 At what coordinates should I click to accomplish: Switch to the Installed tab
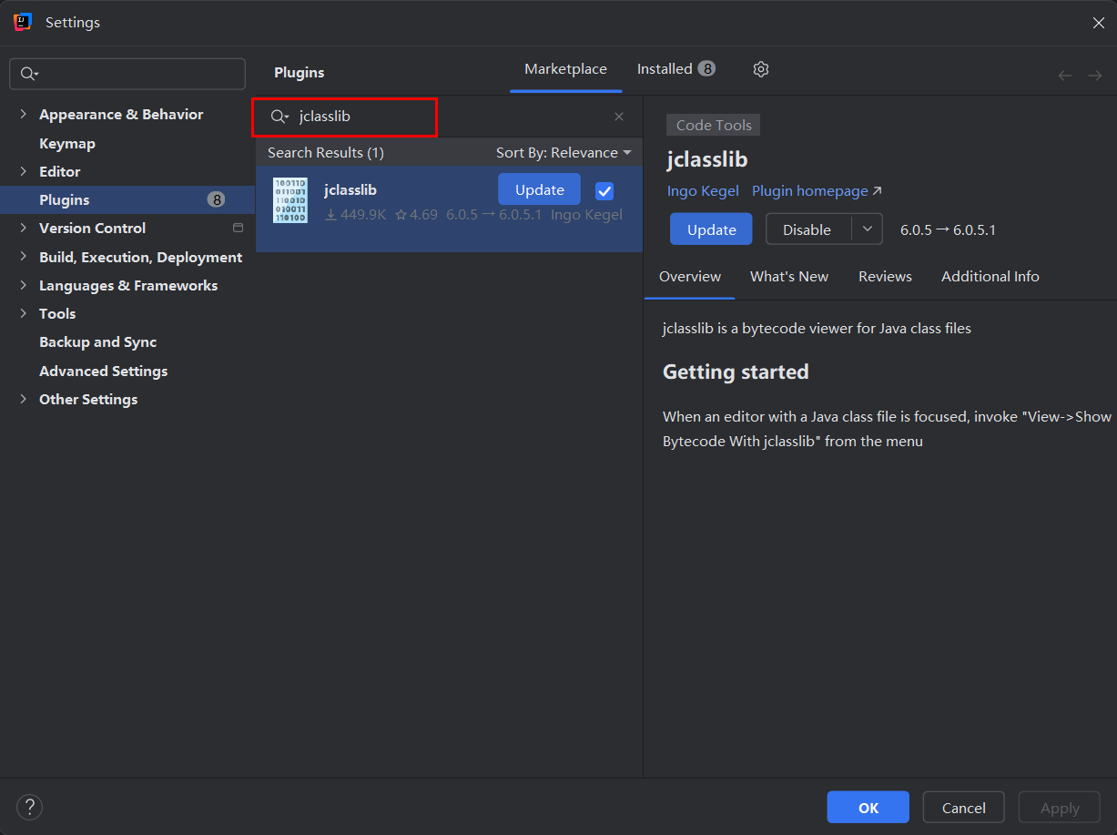tap(676, 69)
